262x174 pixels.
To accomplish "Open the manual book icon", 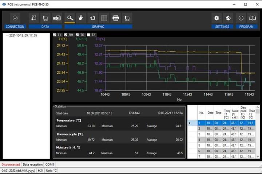I will (252, 18).
